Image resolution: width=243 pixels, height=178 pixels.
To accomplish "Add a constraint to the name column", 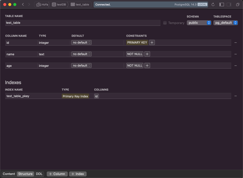I will tap(147, 54).
